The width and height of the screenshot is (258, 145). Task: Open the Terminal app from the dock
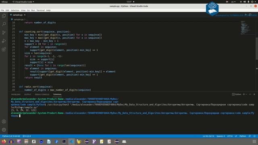64,141
